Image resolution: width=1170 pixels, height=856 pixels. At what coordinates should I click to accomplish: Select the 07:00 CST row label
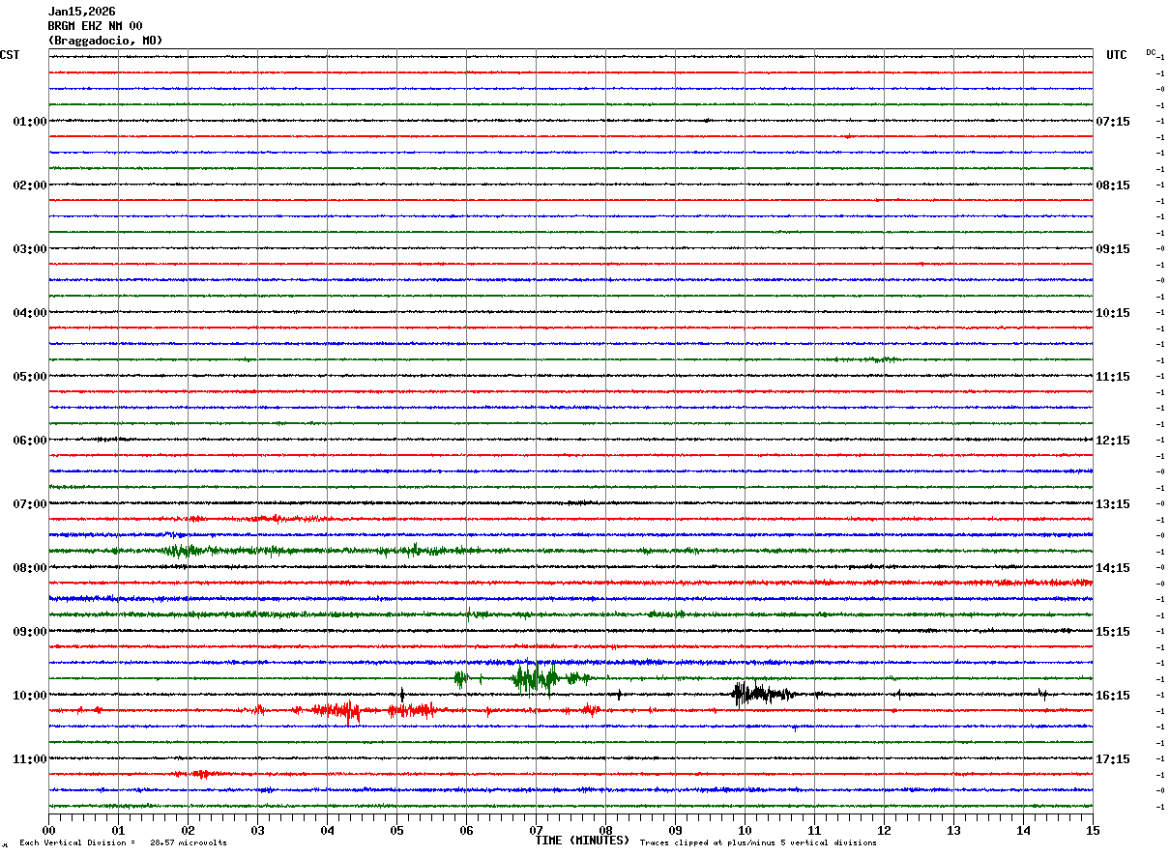tap(30, 504)
